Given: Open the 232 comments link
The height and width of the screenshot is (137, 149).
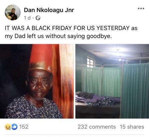Looking at the screenshot, I should coord(97,127).
